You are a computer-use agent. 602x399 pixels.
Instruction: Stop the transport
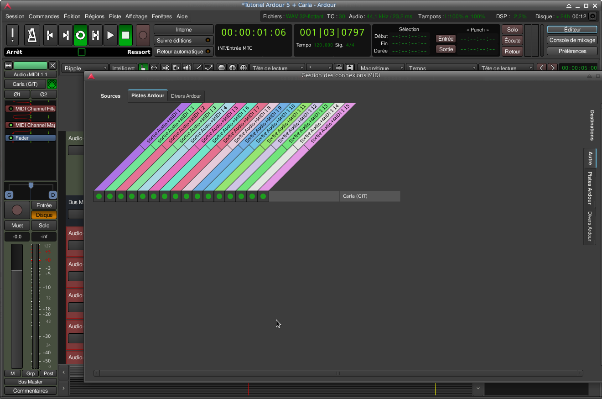coord(125,35)
